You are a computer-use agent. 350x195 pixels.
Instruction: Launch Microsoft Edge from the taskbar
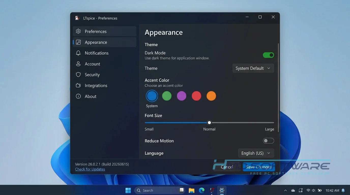pos(202,190)
